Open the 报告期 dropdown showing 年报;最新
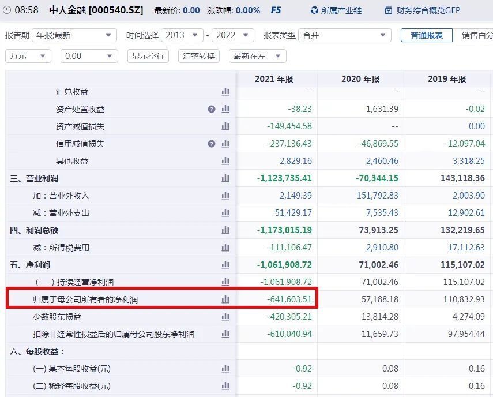The image size is (493, 397). click(x=75, y=35)
